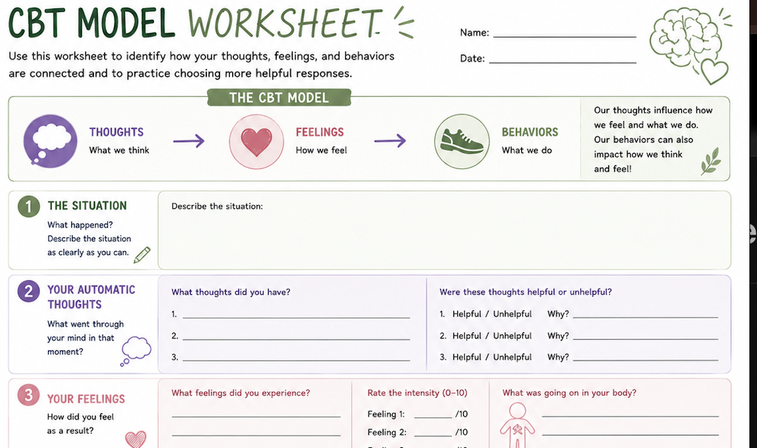Click the arrow between Thoughts and Feelings
Image resolution: width=757 pixels, height=448 pixels.
(189, 141)
